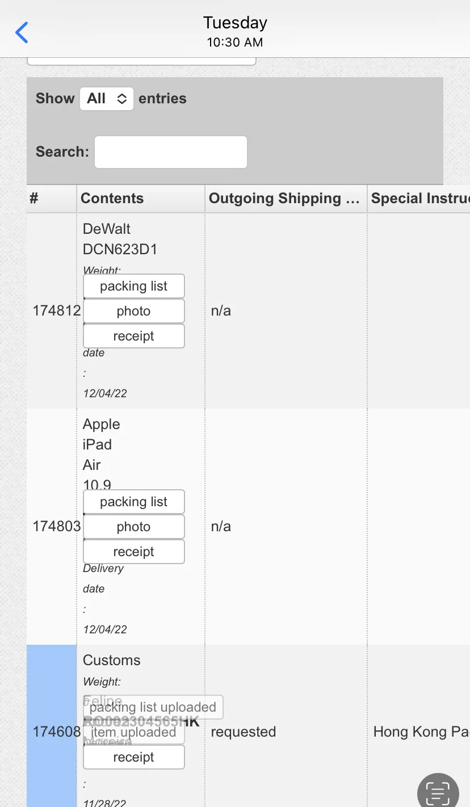Click item uploaded button for 174608

click(134, 732)
